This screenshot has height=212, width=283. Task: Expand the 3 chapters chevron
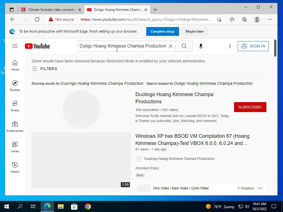click(x=260, y=188)
